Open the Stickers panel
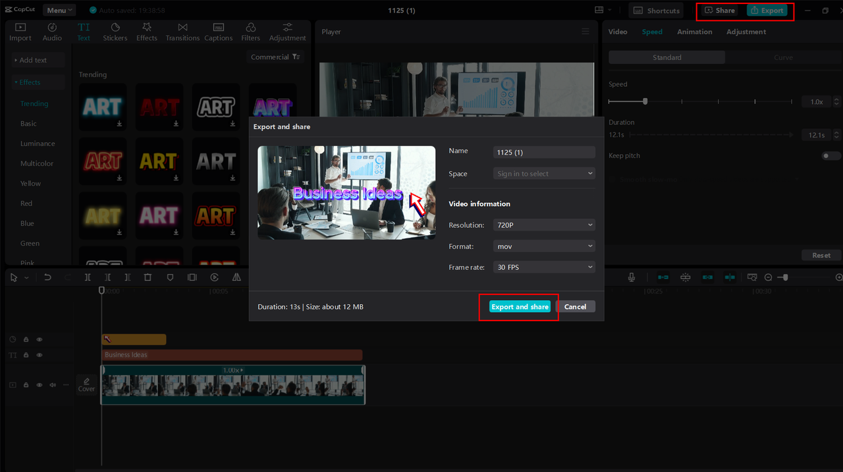 (x=115, y=32)
